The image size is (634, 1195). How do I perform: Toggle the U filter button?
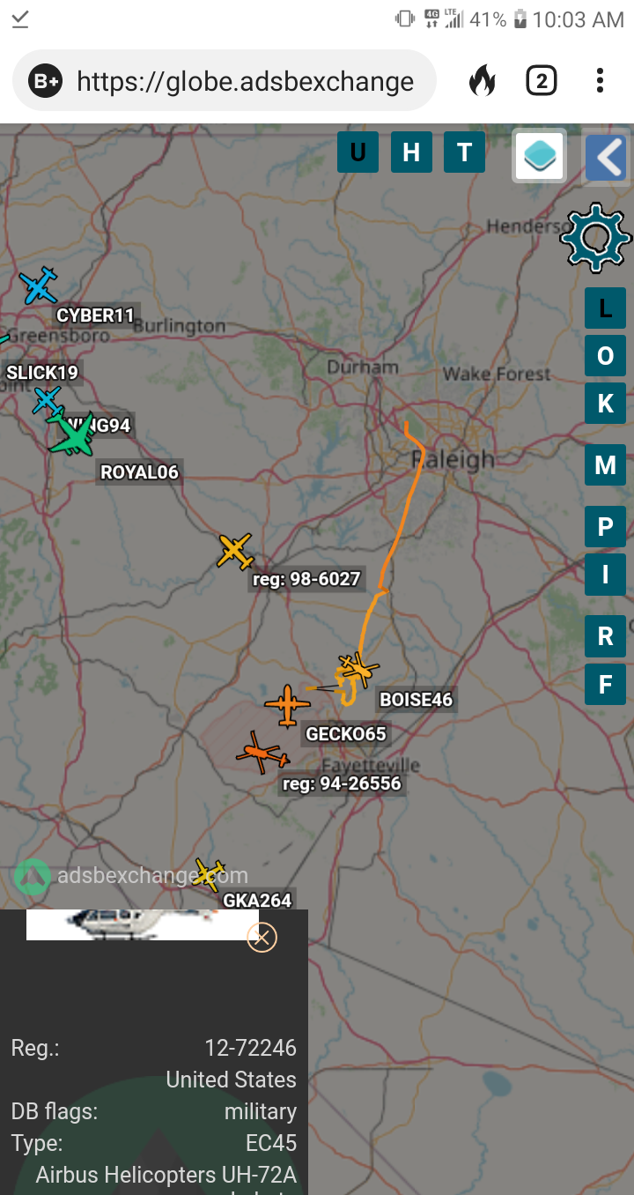(358, 152)
